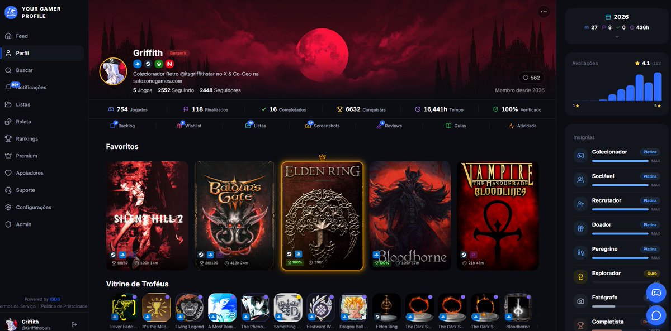The image size is (671, 331).
Task: Click the 118 Finalizados stat
Action: [x=205, y=109]
